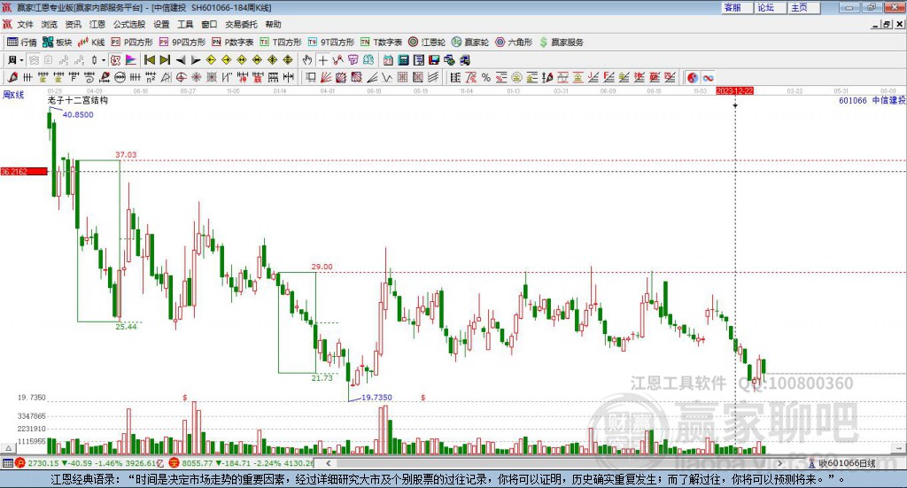Select the hand pan tool
The image size is (907, 488).
click(307, 60)
